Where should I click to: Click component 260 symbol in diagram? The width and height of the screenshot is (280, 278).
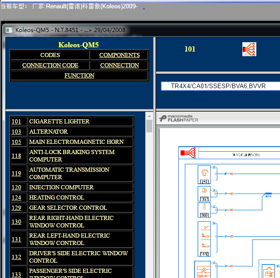[204, 210]
